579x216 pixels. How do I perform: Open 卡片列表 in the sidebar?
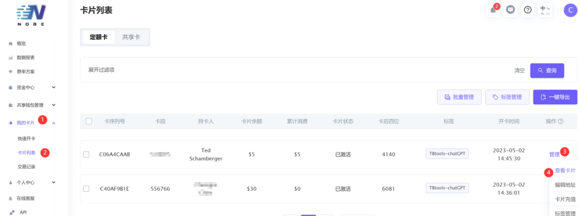click(x=27, y=153)
